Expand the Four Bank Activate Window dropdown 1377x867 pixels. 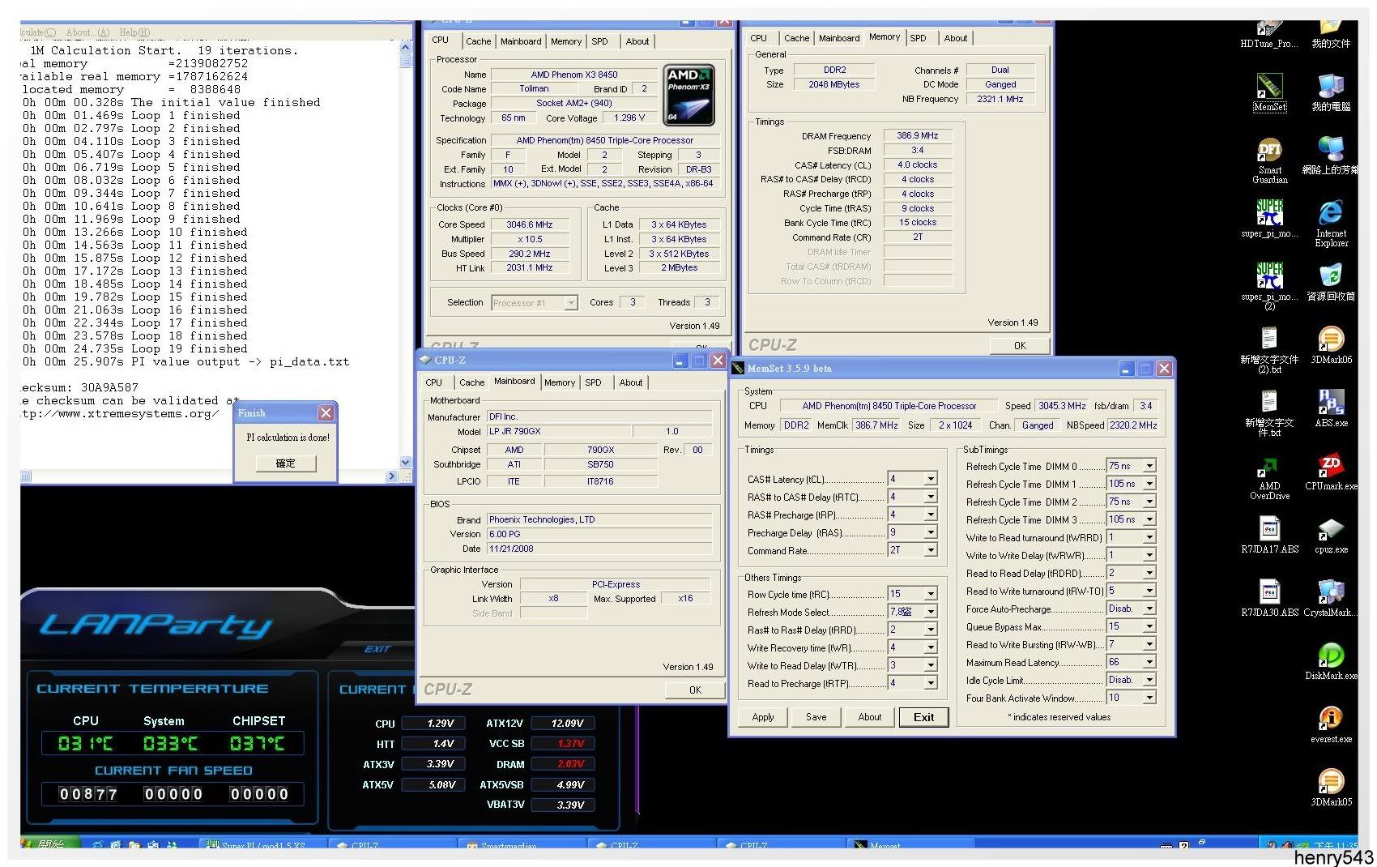click(x=1149, y=698)
